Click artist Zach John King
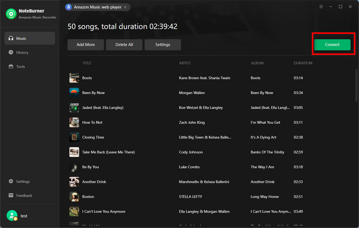The width and height of the screenshot is (359, 228). pos(192,122)
